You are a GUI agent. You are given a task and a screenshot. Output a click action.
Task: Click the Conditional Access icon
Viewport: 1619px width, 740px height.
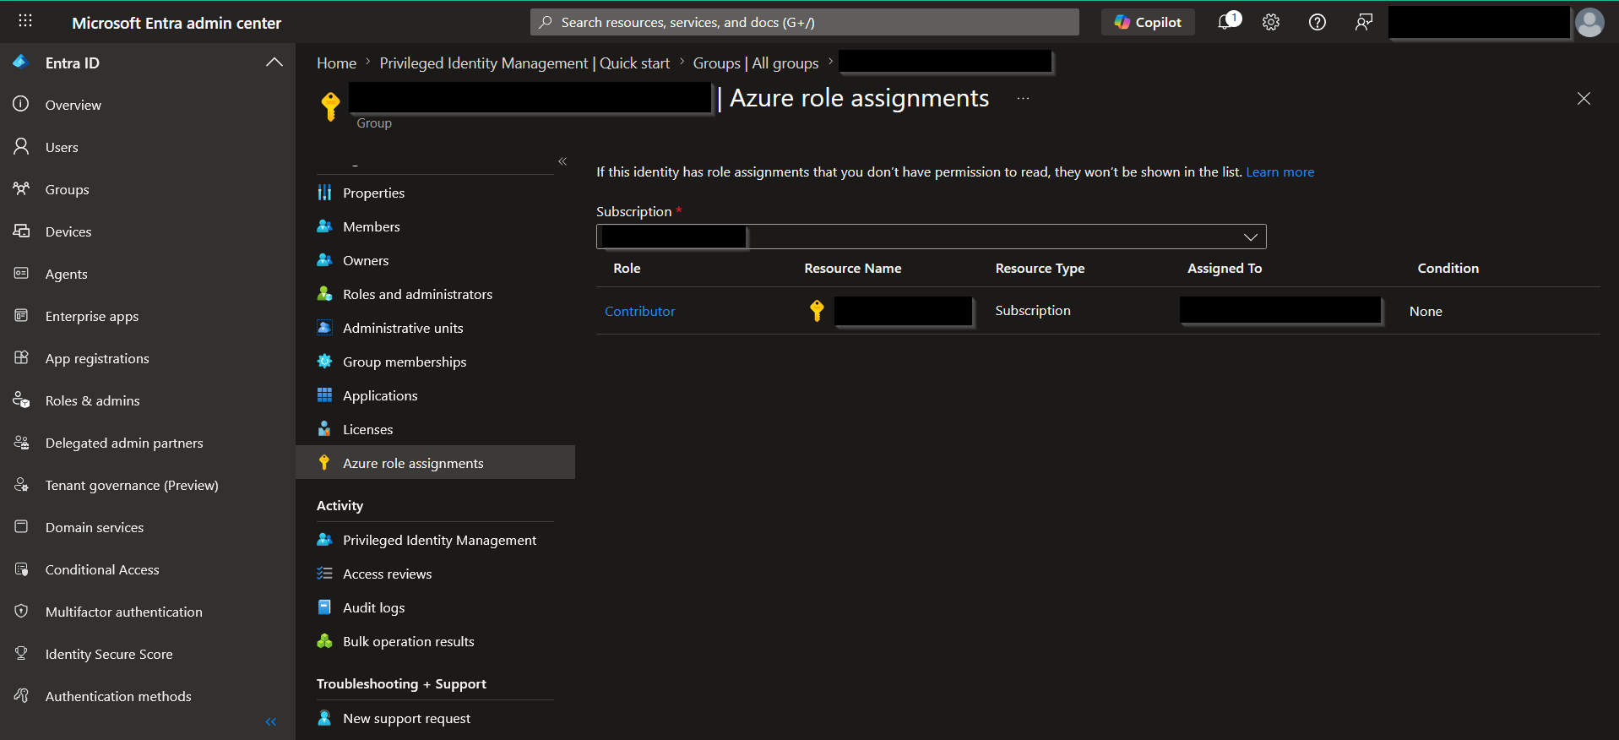(22, 569)
